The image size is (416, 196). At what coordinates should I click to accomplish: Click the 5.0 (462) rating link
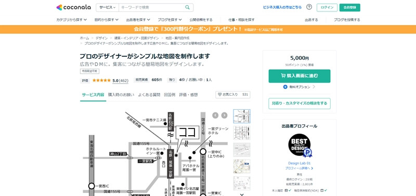pos(120,81)
